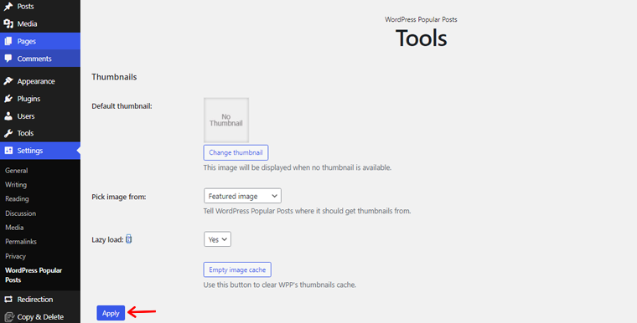Click the Media icon in sidebar

[x=8, y=24]
